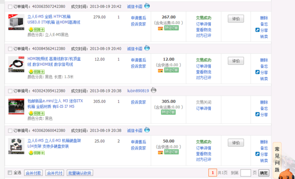
Task: Click 保障卡 badge under HDMI cable item
Action: [36, 72]
